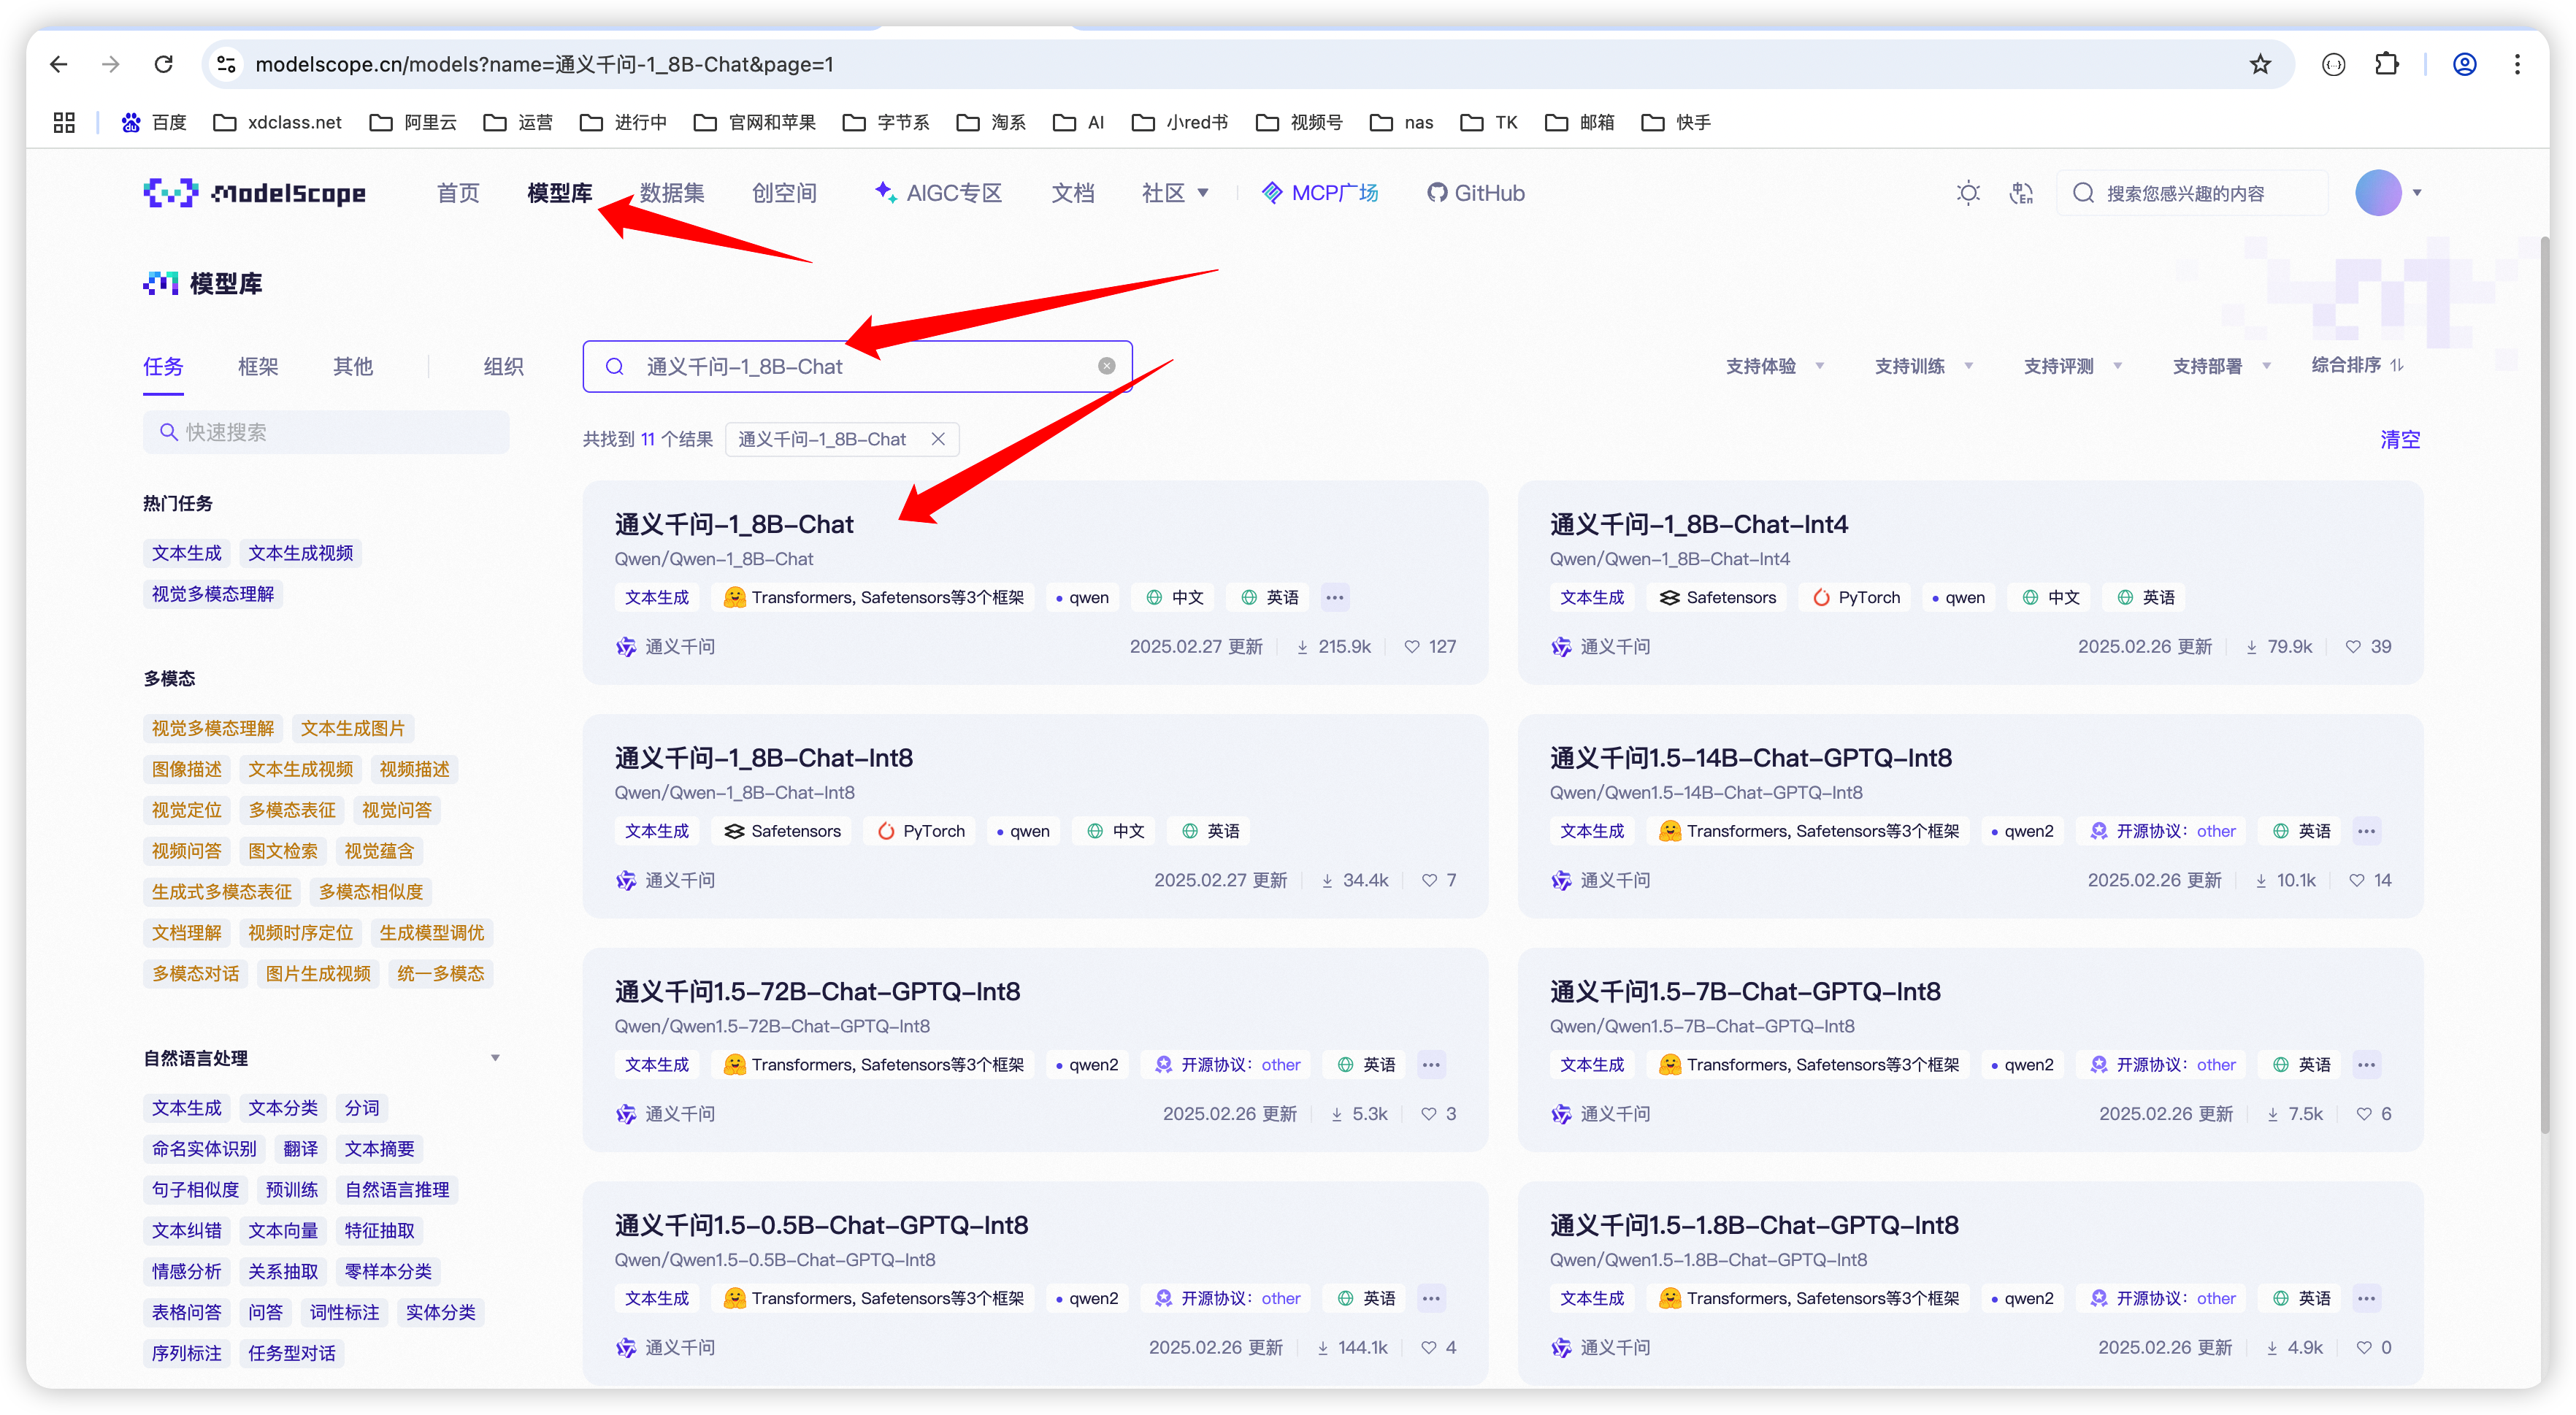Open the browser extensions puzzle icon
The width and height of the screenshot is (2576, 1415).
(x=2387, y=65)
